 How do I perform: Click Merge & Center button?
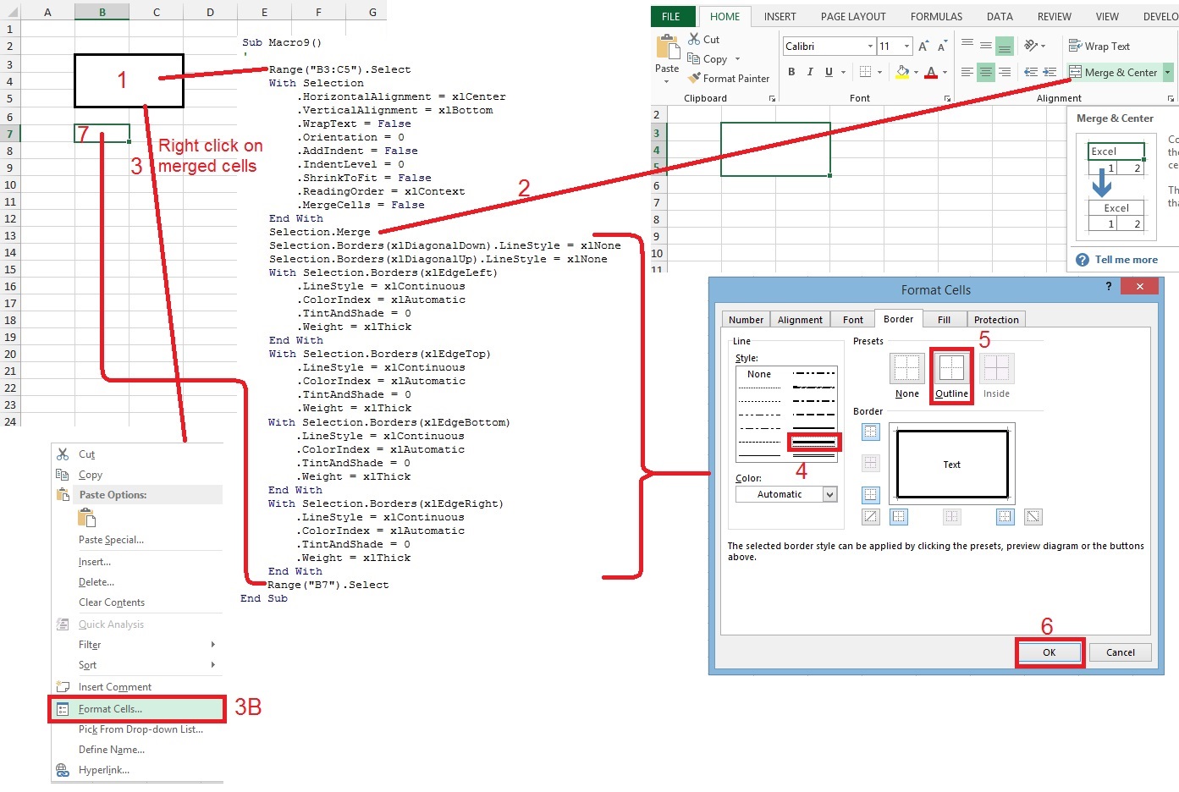point(1113,72)
